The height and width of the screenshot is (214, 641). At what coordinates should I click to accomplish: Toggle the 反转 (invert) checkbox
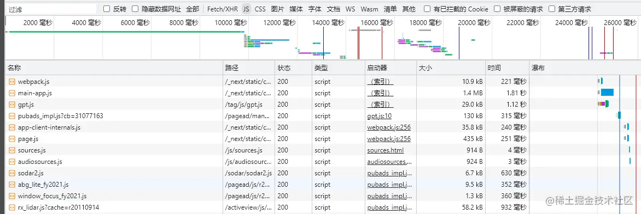click(107, 9)
